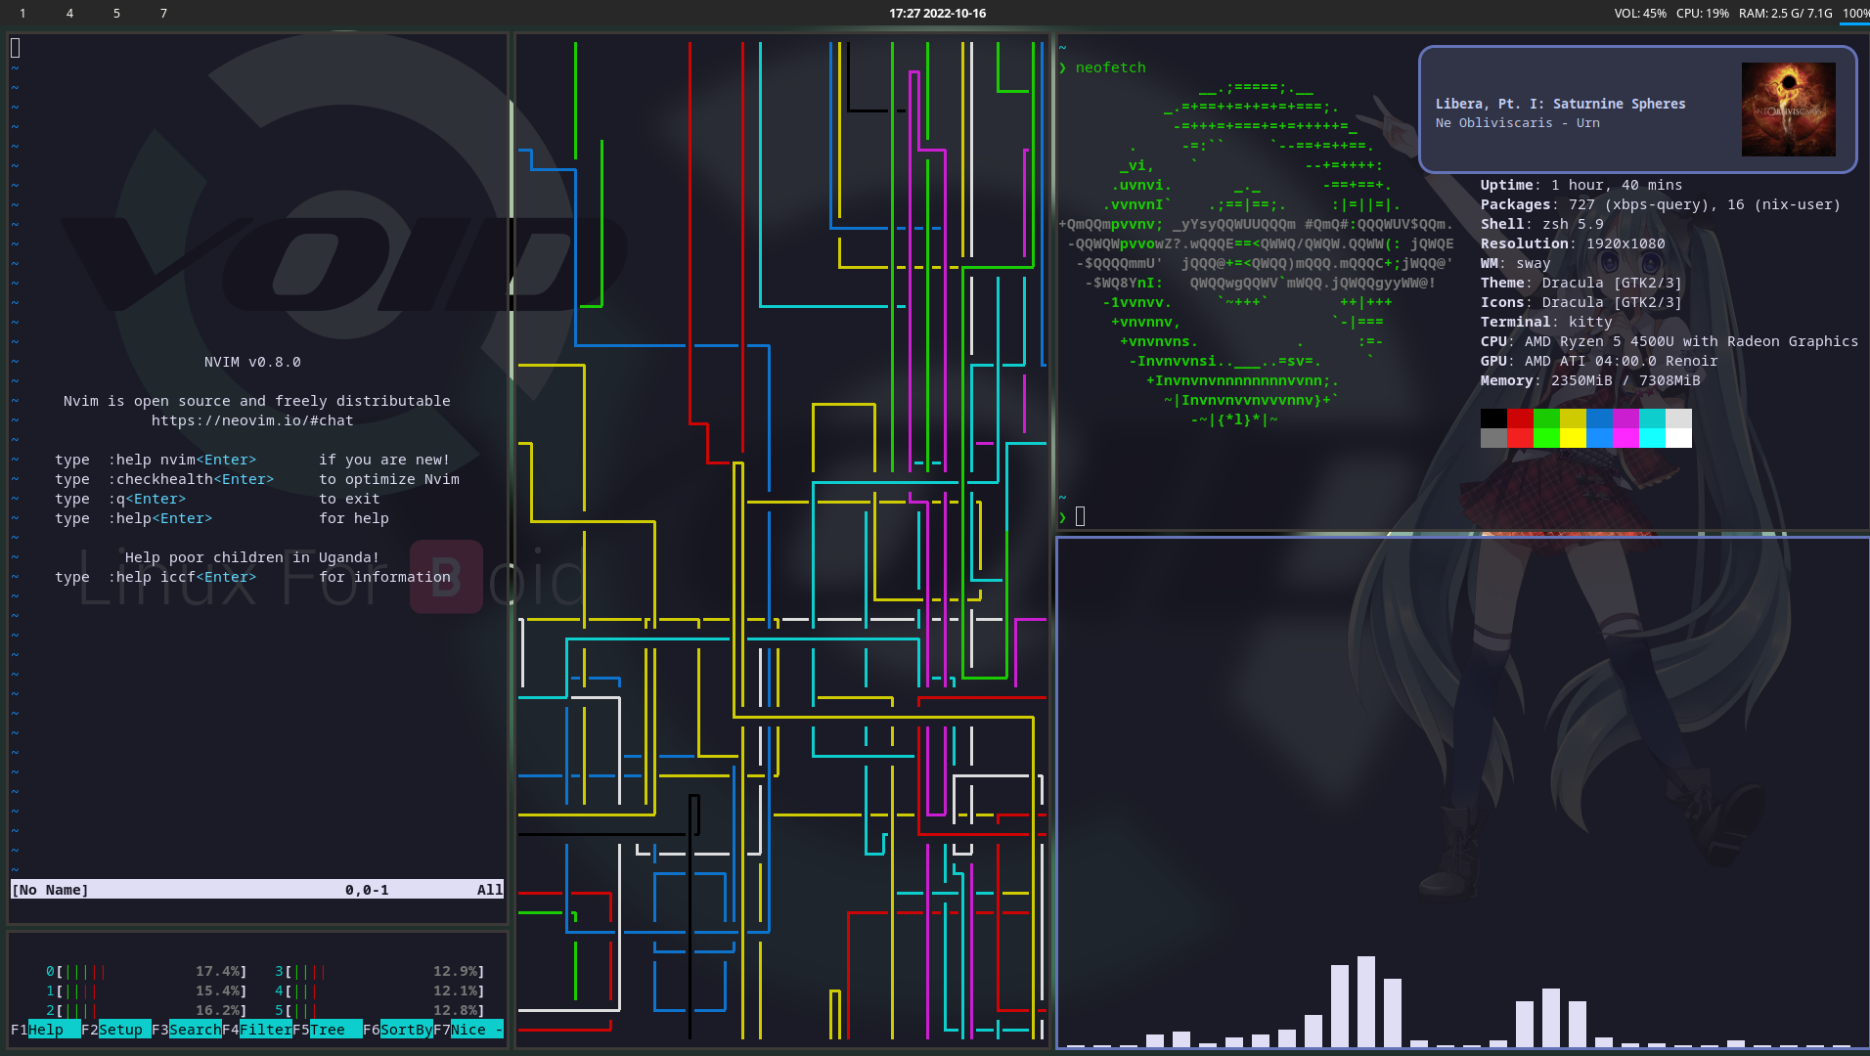Click ':help iccf<Enter>' in the nvim intro
Viewport: 1870px width, 1056px height.
coord(182,577)
